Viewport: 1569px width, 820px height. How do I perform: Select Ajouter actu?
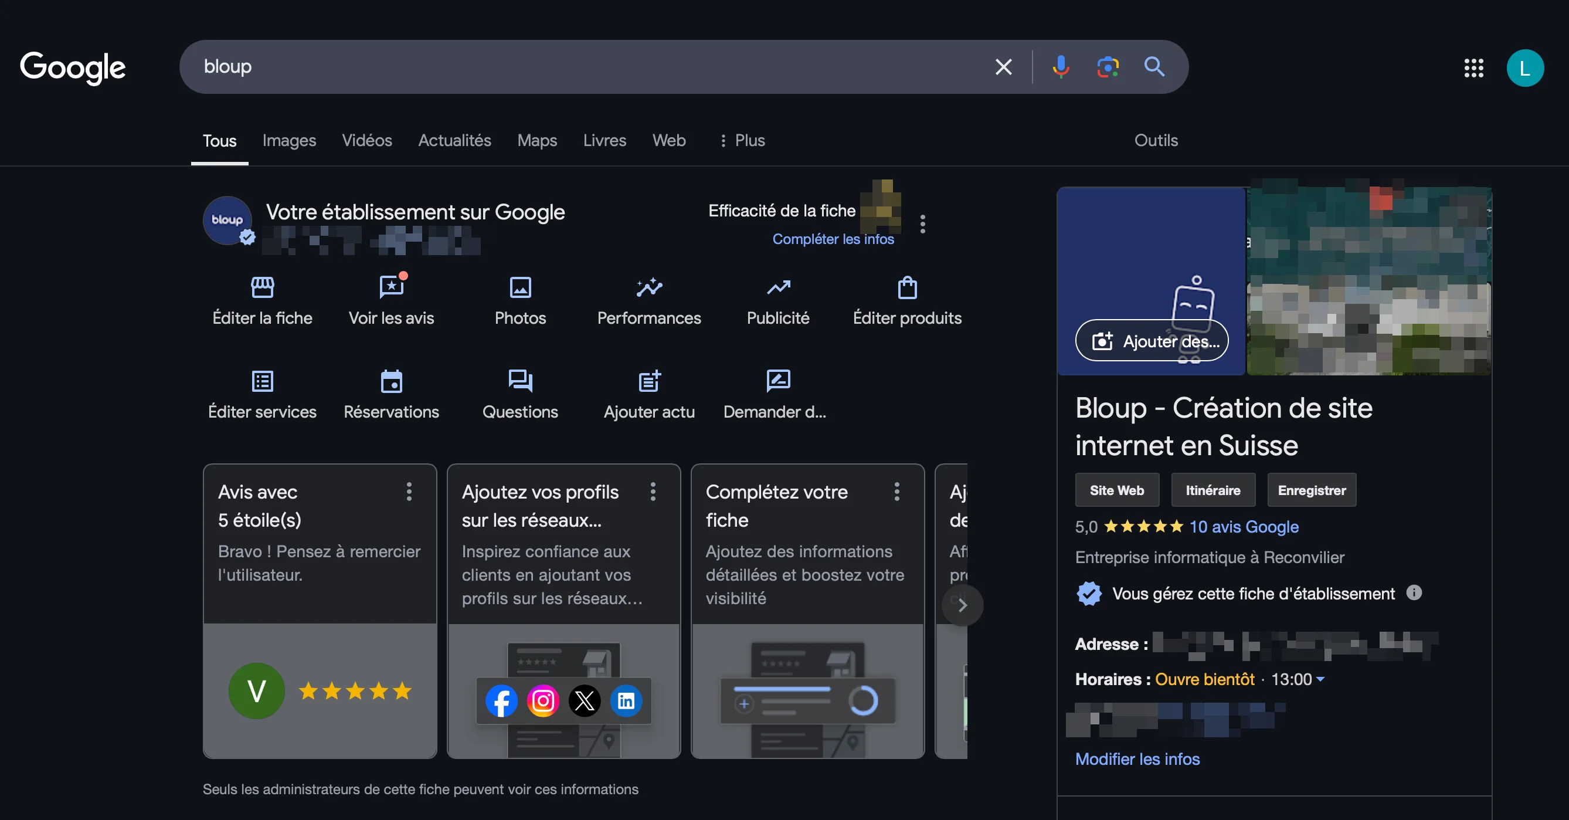point(648,395)
